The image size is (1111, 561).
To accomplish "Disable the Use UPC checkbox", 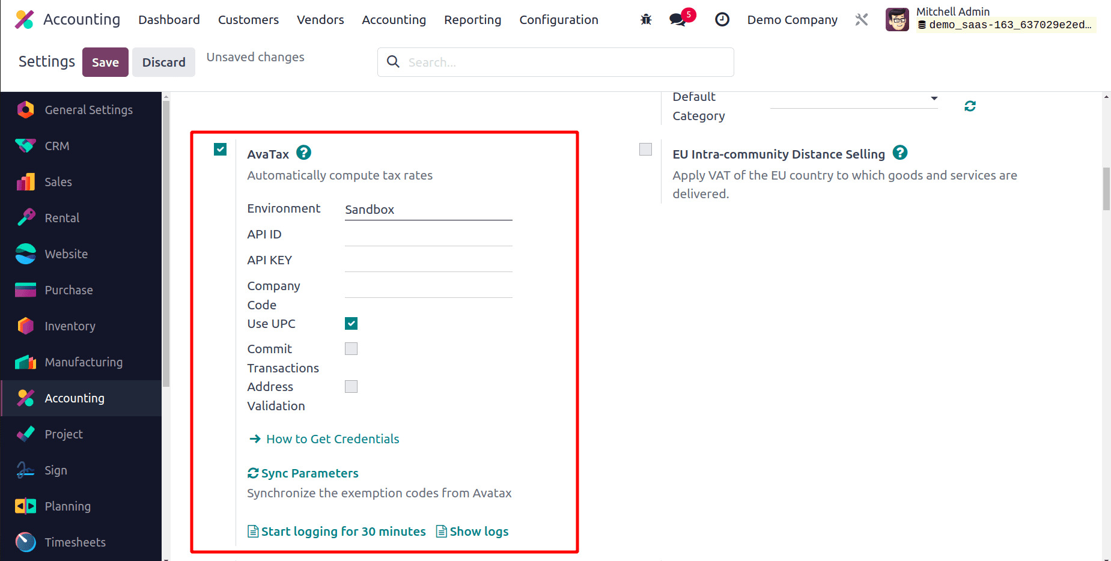I will pyautogui.click(x=352, y=324).
